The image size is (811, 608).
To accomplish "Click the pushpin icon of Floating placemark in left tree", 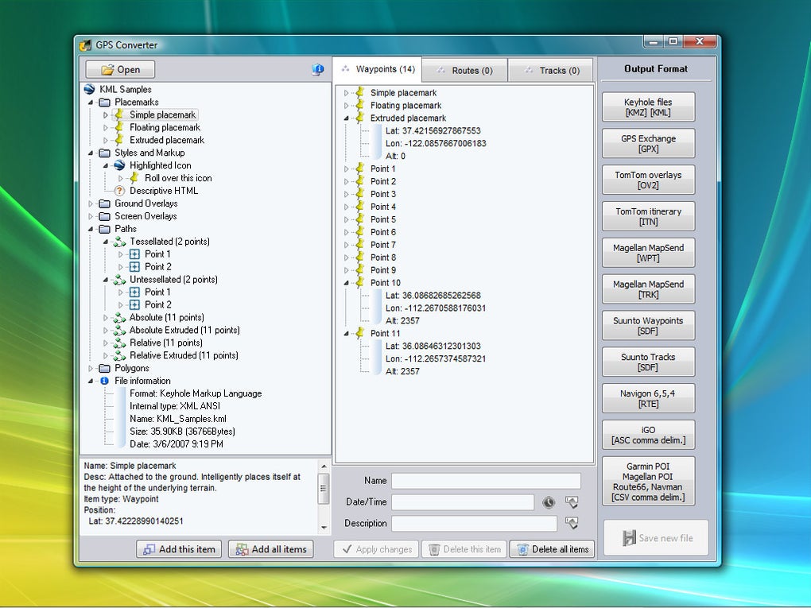I will tap(119, 127).
